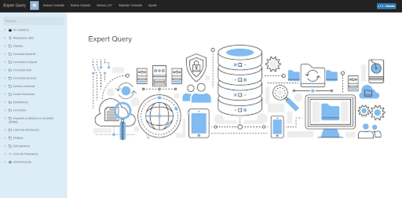Click the Expert Query brand link

[x=14, y=6]
